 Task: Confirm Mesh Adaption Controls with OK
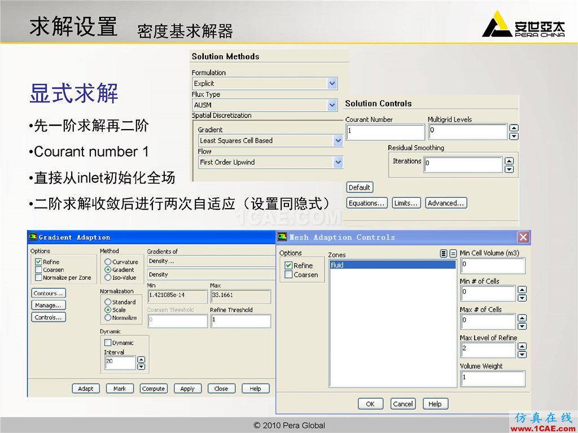[x=370, y=404]
